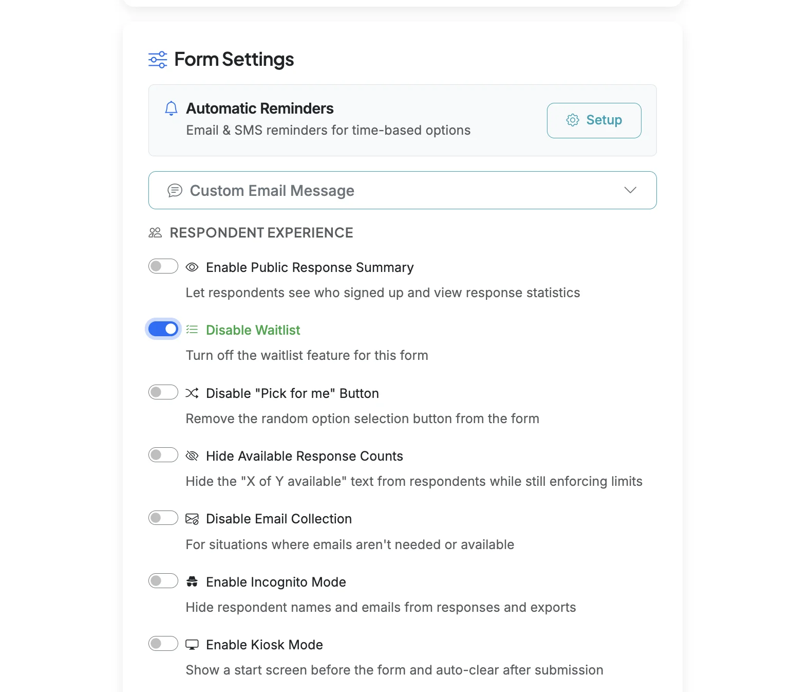Click the eye icon next to Enable Public Response Summary
The image size is (793, 692).
(192, 267)
